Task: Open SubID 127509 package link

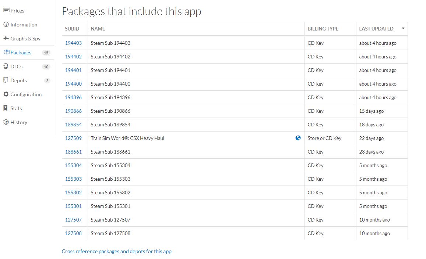Action: pyautogui.click(x=73, y=138)
